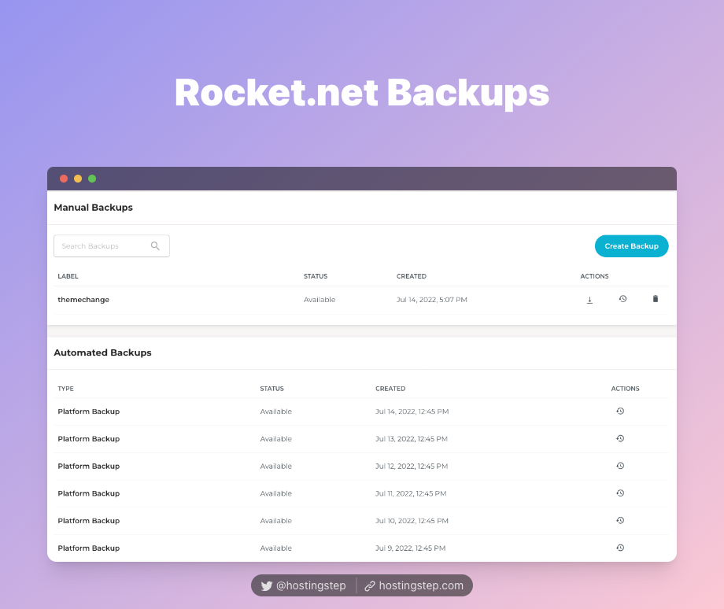Click the Jul 9, 2022, 12:45 PM timestamp
This screenshot has width=724, height=609.
[410, 548]
